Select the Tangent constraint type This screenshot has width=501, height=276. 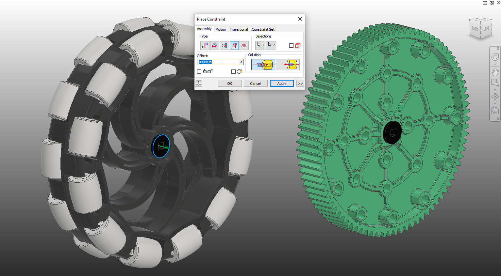pos(225,45)
